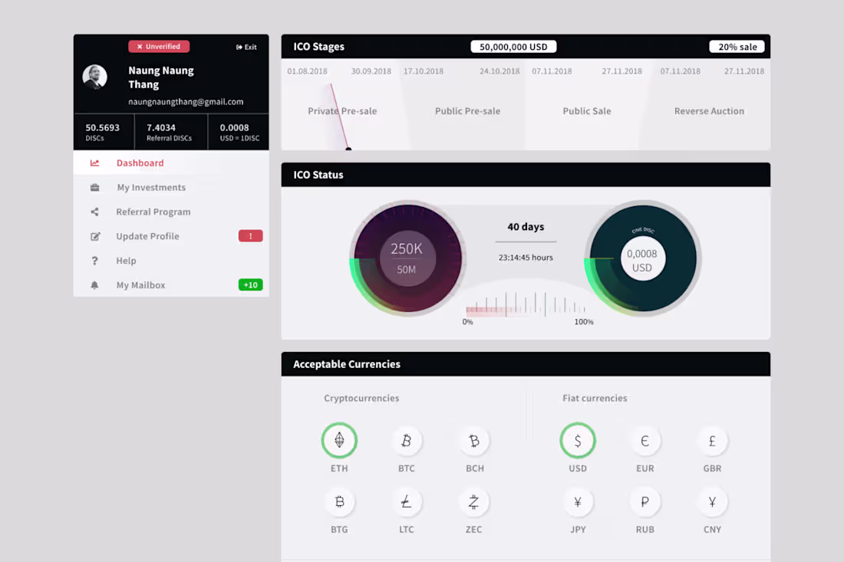This screenshot has height=562, width=844.
Task: Click the 01.08.2018 start date
Action: click(308, 71)
